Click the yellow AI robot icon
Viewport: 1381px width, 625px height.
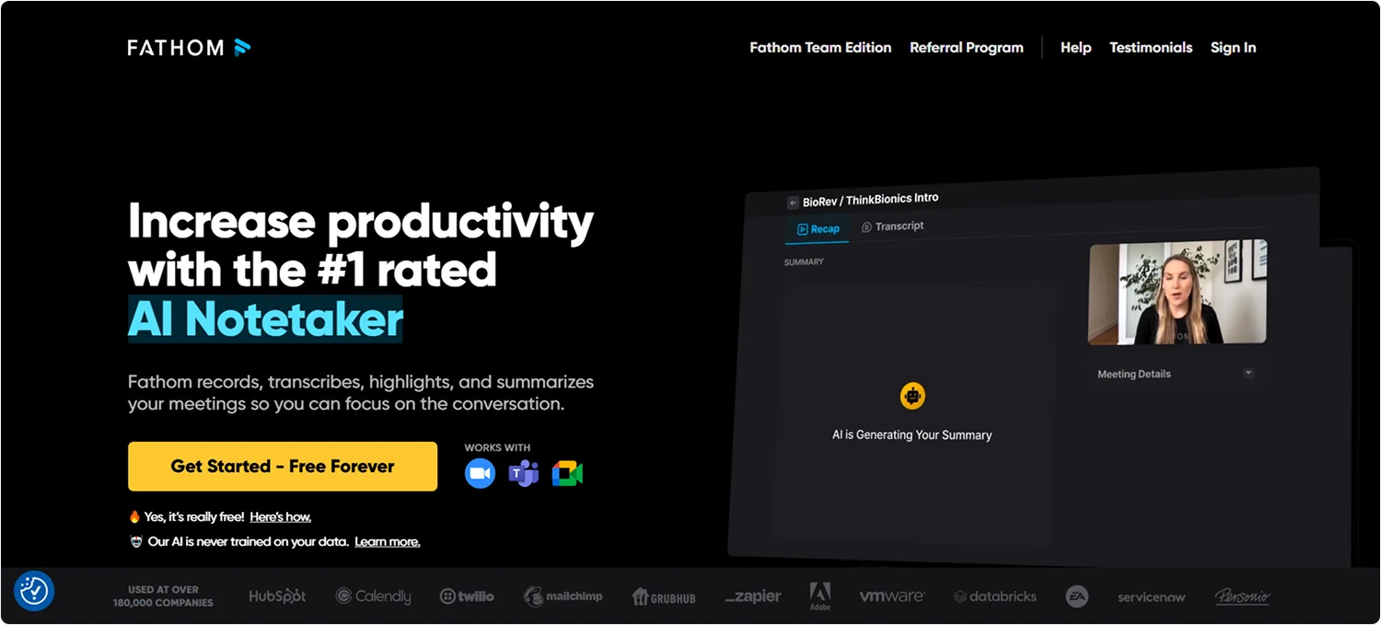pos(912,397)
